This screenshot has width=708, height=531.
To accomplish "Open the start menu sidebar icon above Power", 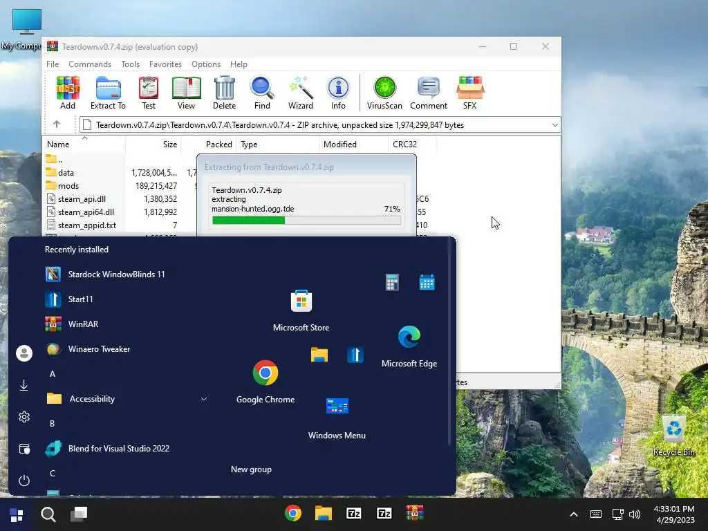I will 24,449.
